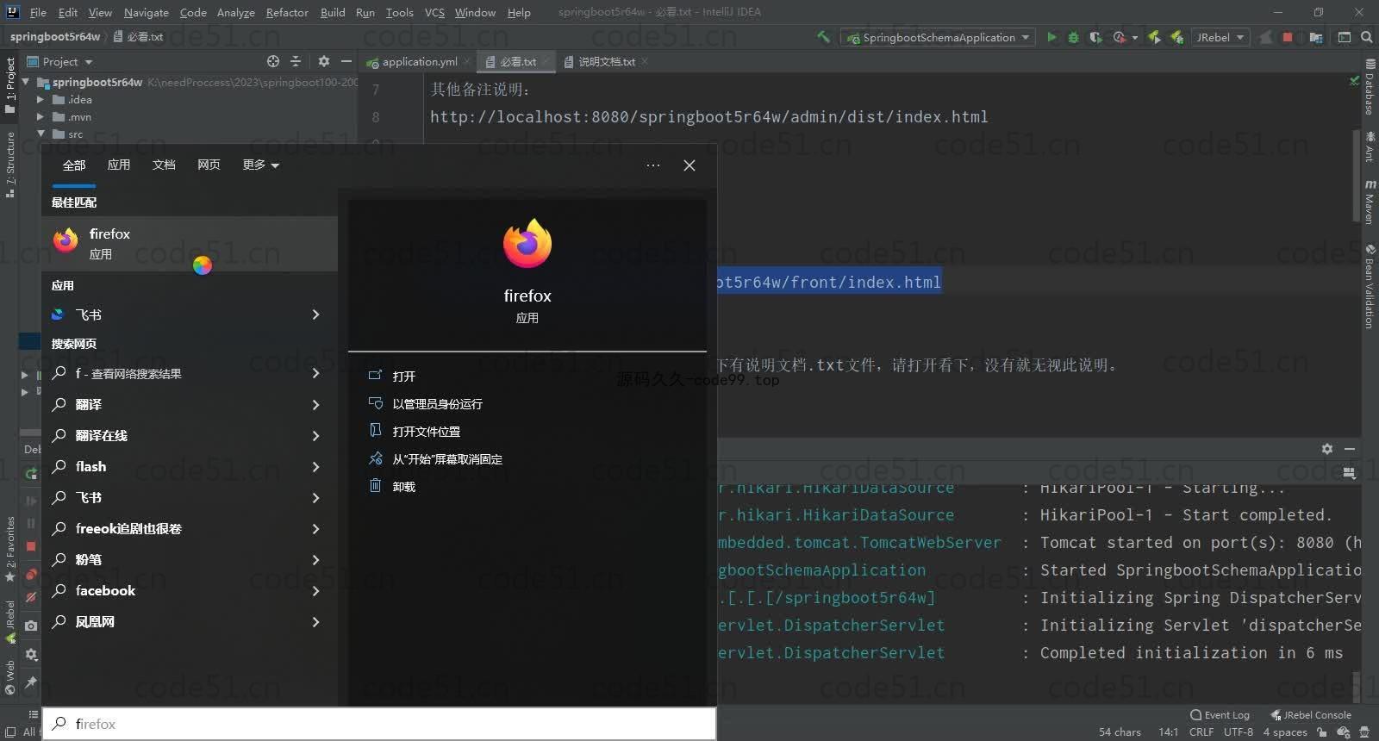
Task: Expand .mvn folder in project tree
Action: (40, 116)
